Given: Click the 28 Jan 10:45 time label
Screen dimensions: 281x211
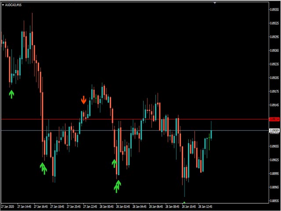Looking at the screenshot, I should tap(189, 207).
